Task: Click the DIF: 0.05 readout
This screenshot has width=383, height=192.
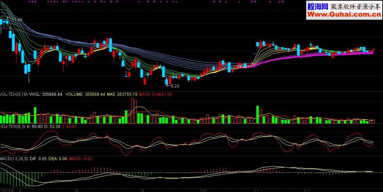Action: (x=38, y=158)
